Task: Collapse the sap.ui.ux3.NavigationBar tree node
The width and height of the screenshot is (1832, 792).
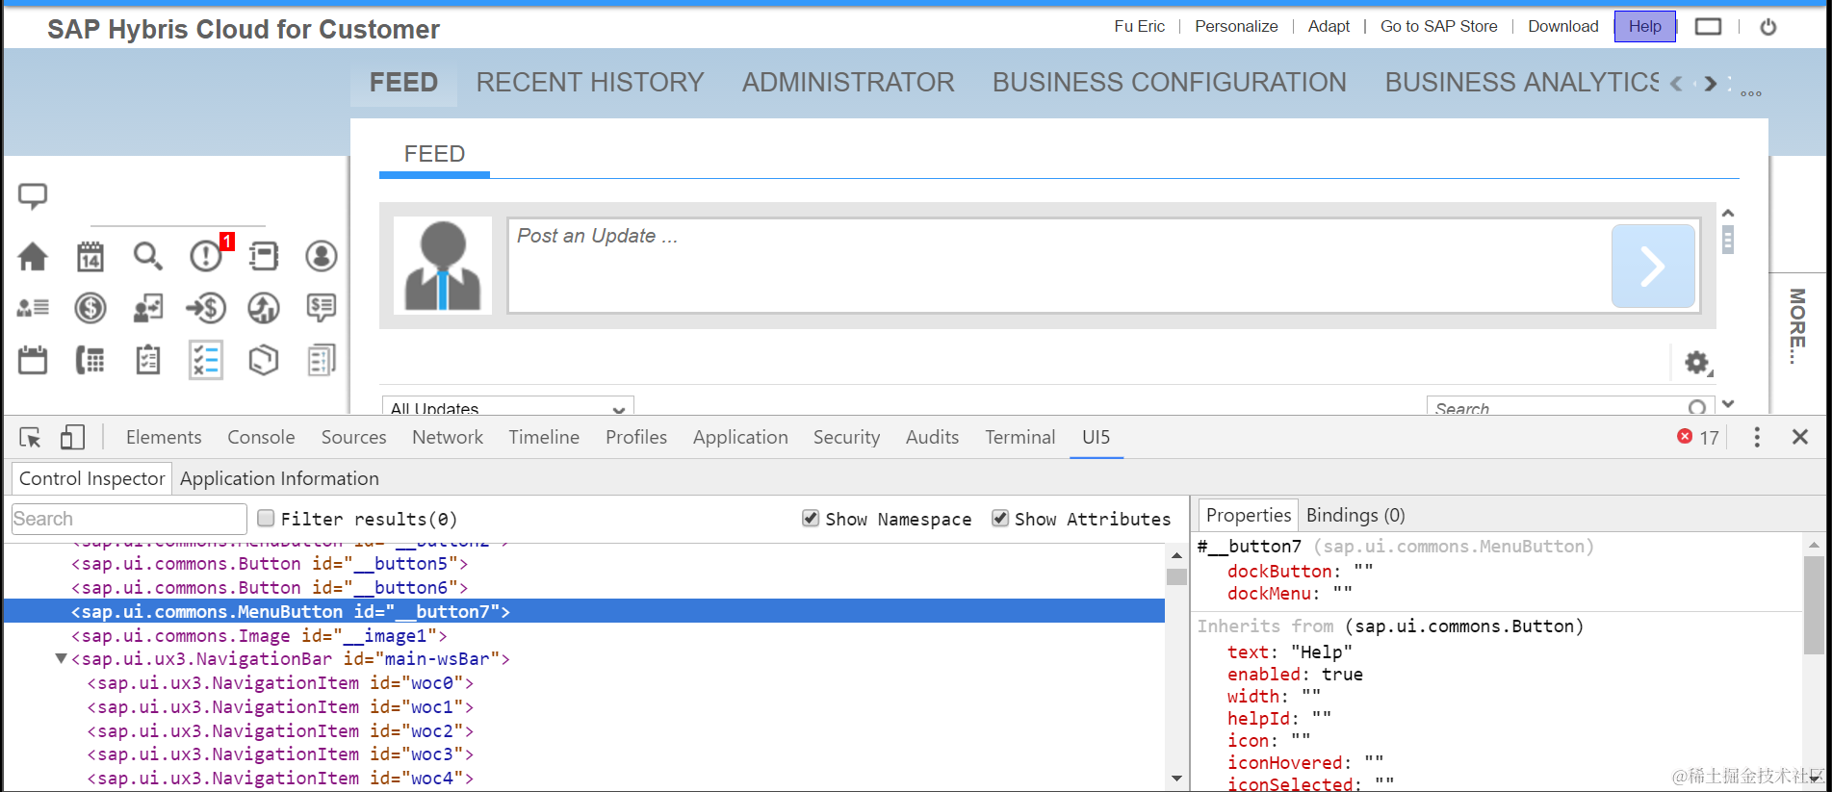Action: click(62, 659)
